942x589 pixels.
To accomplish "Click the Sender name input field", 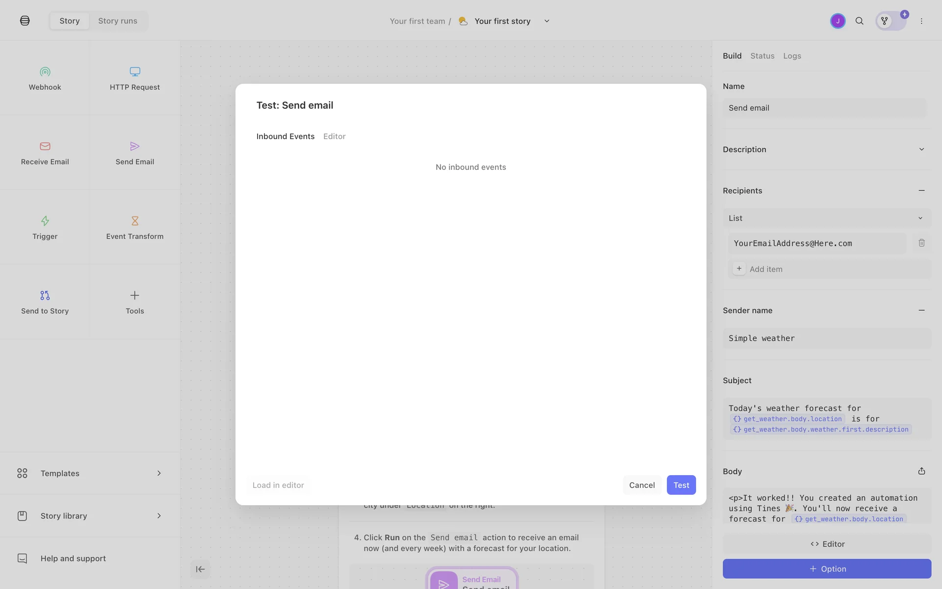I will (x=826, y=338).
